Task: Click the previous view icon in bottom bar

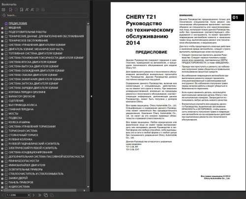Action: point(46,195)
